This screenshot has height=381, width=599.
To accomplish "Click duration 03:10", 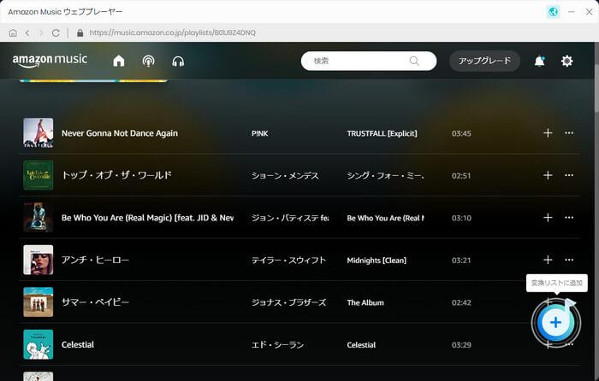I will pos(461,218).
